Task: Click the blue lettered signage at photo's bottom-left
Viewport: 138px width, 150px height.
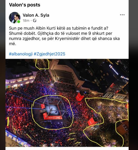Action: pyautogui.click(x=16, y=138)
